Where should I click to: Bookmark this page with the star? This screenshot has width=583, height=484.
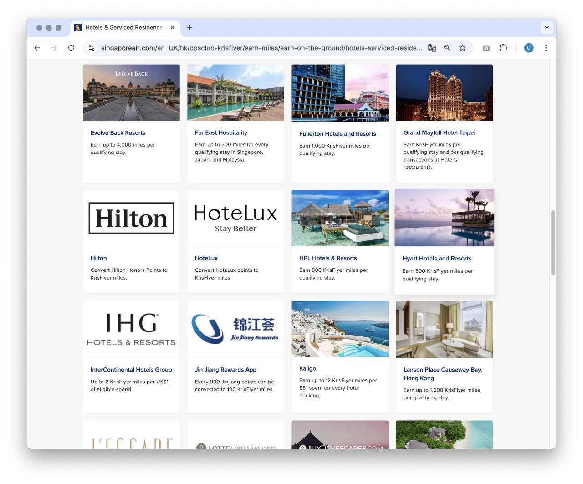tap(462, 48)
